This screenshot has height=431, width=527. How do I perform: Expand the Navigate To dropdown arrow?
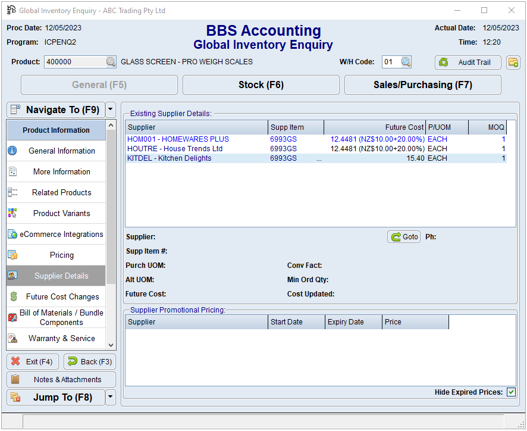(111, 110)
